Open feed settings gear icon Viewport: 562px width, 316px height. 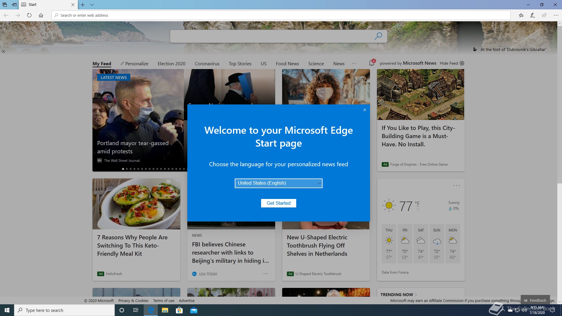point(462,63)
